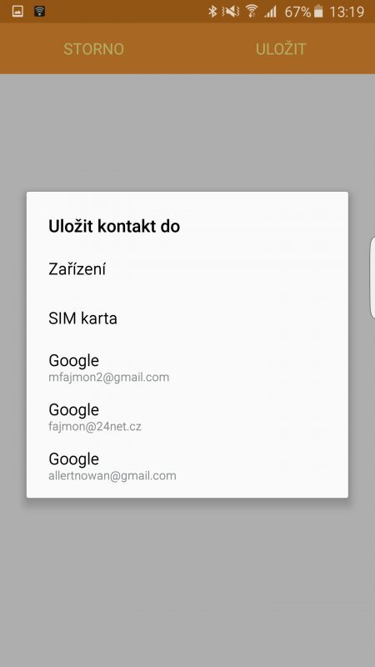Tap the Bluetooth status icon
Viewport: 375px width, 667px height.
212,12
